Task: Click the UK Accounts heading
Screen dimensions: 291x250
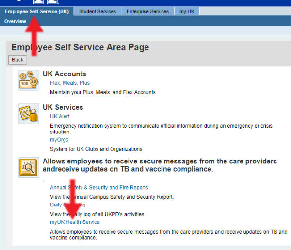Action: [64, 74]
